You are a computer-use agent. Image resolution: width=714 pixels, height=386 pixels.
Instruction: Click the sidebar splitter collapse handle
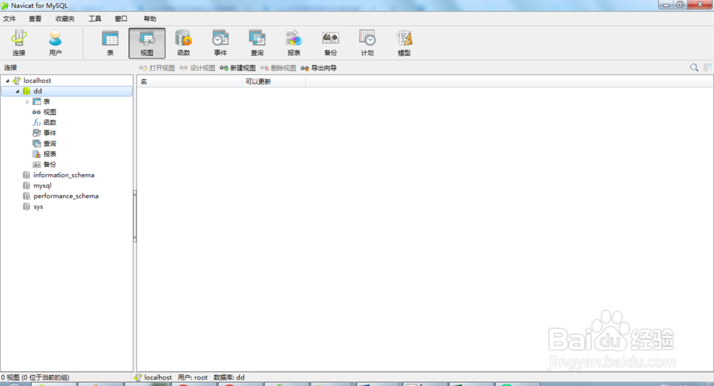135,216
